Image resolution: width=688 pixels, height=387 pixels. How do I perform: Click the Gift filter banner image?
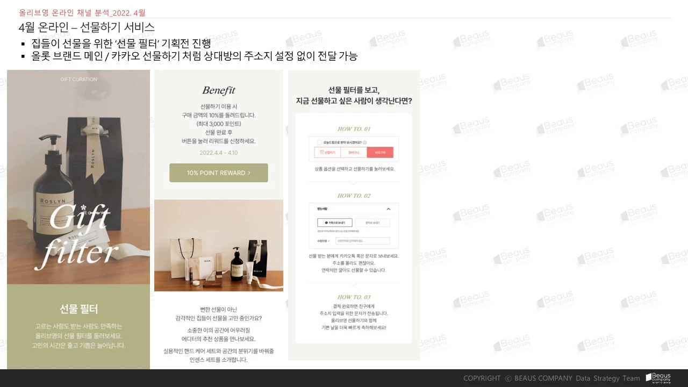78,177
